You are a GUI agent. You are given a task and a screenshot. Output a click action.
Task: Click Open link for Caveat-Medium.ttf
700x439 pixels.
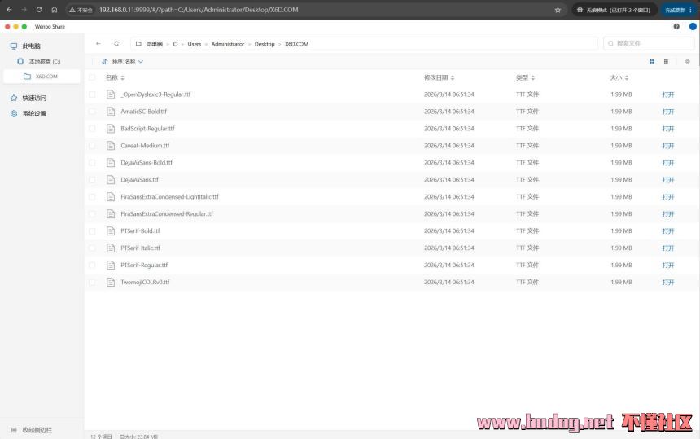tap(668, 146)
